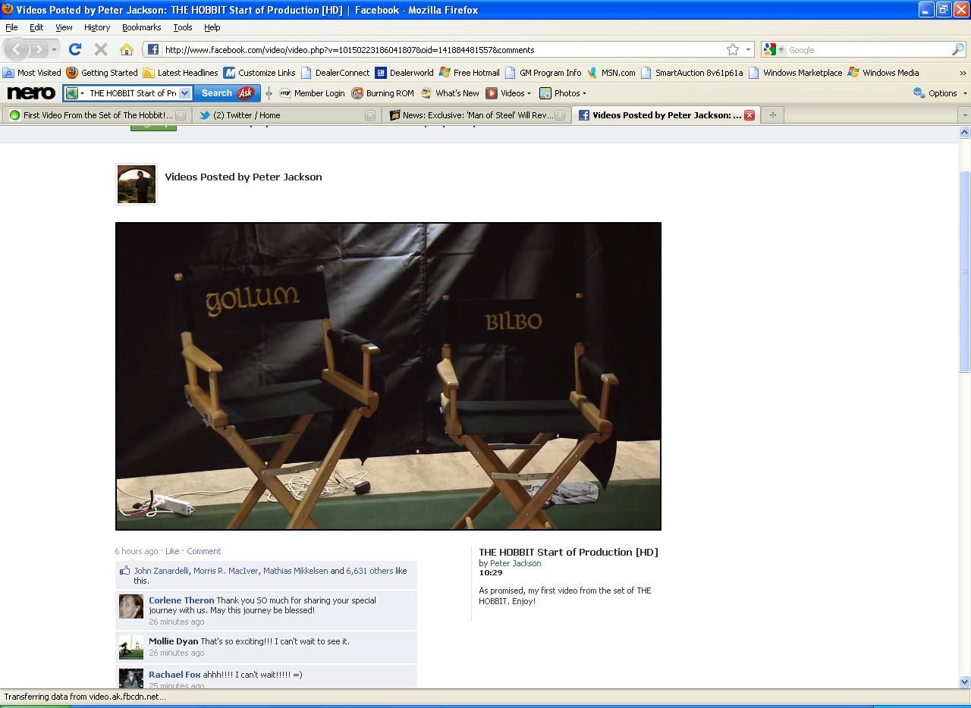The width and height of the screenshot is (971, 708).
Task: Click the Ask Search button
Action: (227, 93)
